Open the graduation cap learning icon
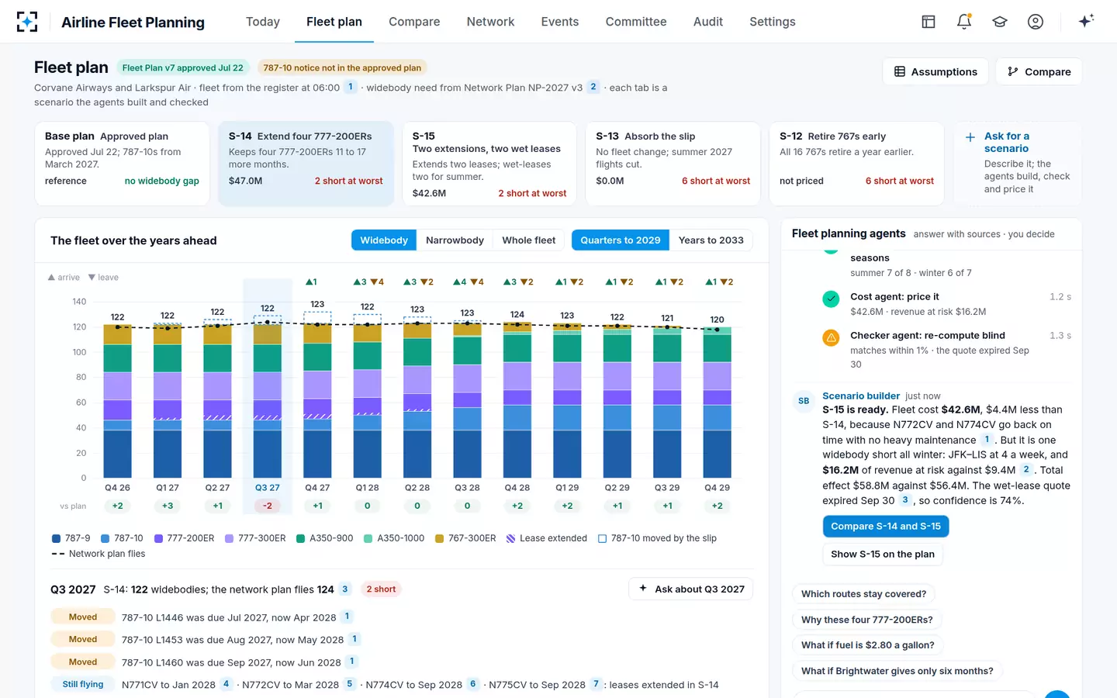Image resolution: width=1117 pixels, height=698 pixels. pyautogui.click(x=1000, y=22)
